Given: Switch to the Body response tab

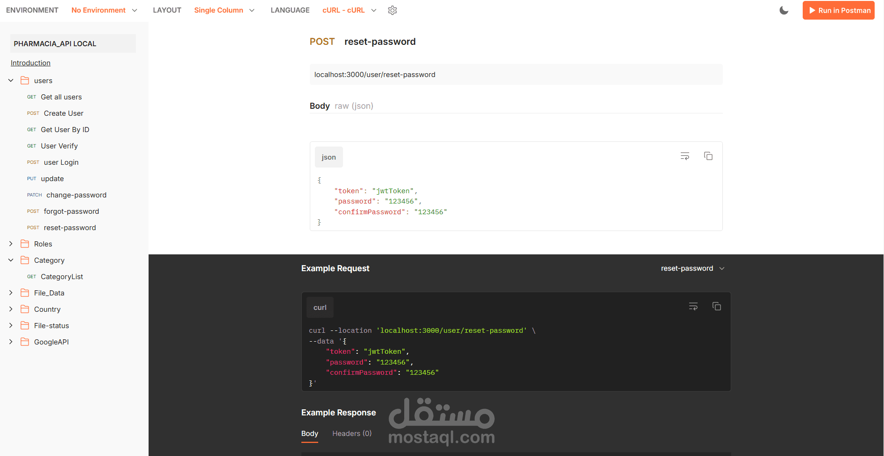Looking at the screenshot, I should click(310, 434).
